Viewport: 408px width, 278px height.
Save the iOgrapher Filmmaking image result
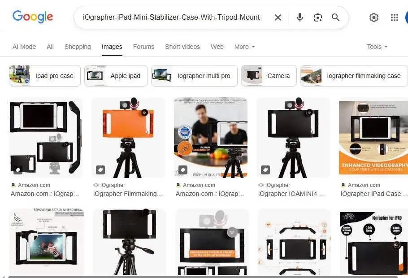[100, 170]
